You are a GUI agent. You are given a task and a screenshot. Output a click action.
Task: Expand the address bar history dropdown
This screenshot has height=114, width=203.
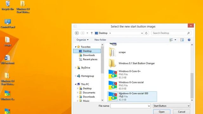click(142, 33)
